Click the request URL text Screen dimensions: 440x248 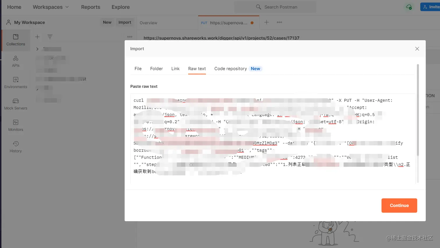tap(221, 38)
